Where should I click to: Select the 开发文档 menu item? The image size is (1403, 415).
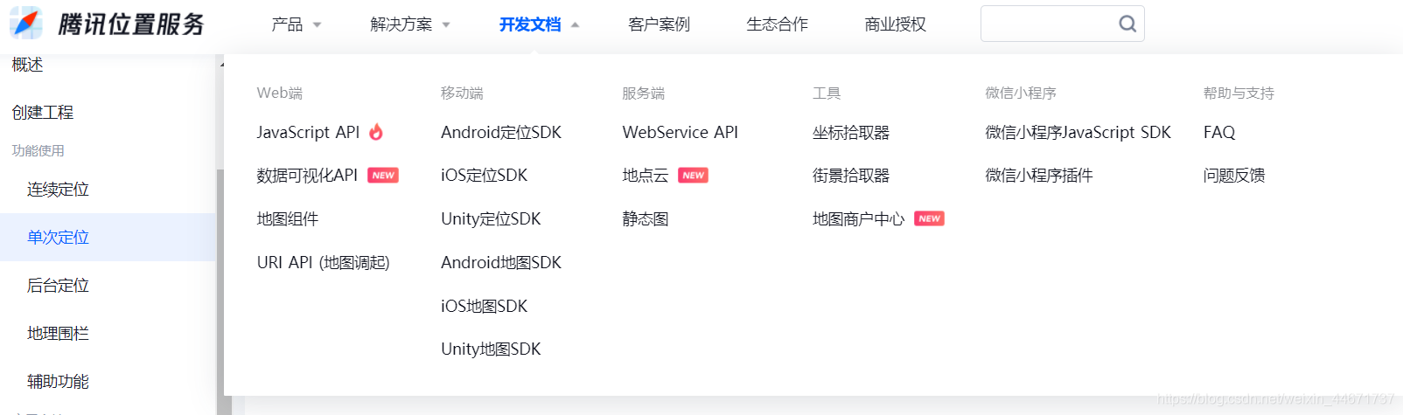(530, 24)
